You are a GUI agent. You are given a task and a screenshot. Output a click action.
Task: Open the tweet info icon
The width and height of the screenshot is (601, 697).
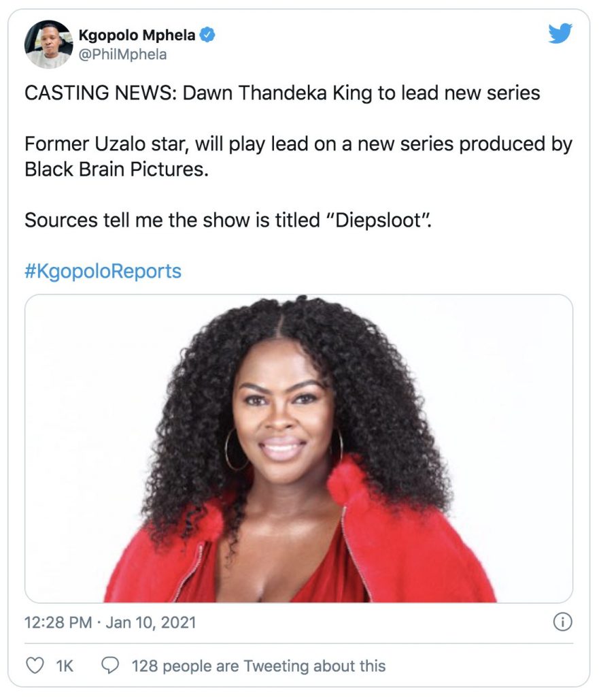(564, 621)
